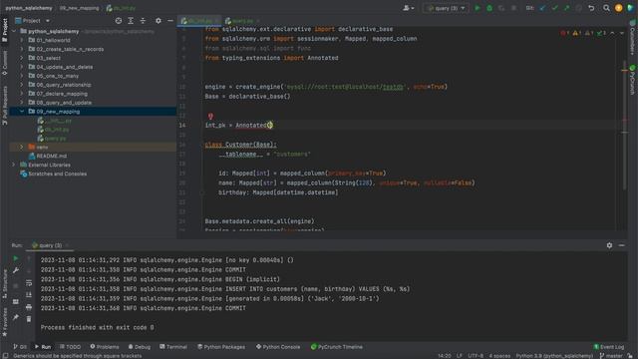
Task: Open the Debug tool window tab
Action: (140, 347)
